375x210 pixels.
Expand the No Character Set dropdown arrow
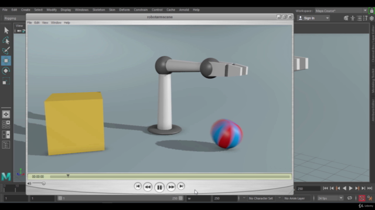244,198
